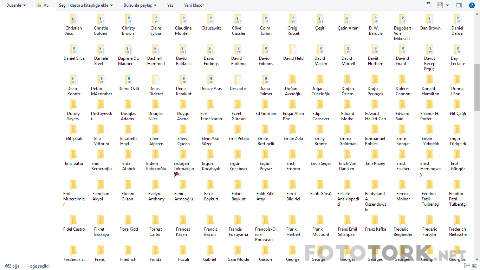The image size is (480, 270).
Task: Open the view options dropdown arrow
Action: click(447, 5)
